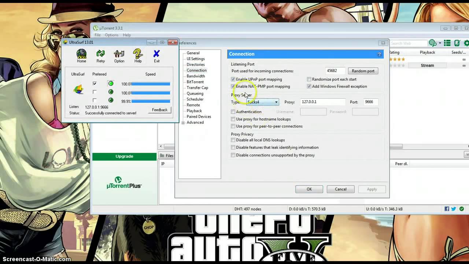
Task: Switch to the Files tab
Action: (167, 156)
